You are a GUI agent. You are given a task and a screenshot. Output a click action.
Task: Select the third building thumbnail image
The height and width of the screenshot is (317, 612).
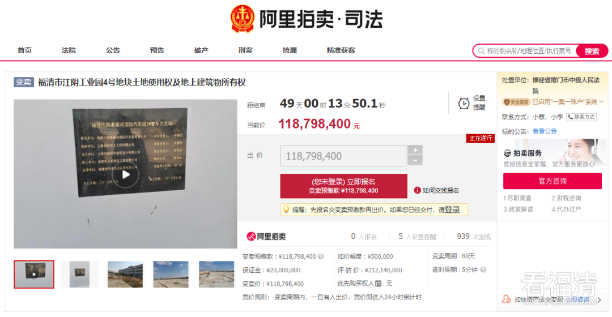[125, 274]
